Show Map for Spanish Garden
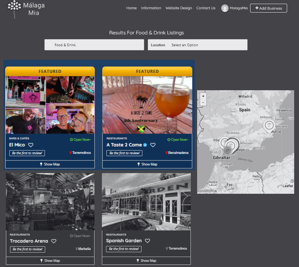The width and height of the screenshot is (299, 267). coord(146,261)
